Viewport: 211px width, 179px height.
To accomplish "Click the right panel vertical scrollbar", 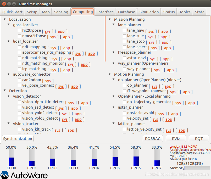I will click(210, 50).
